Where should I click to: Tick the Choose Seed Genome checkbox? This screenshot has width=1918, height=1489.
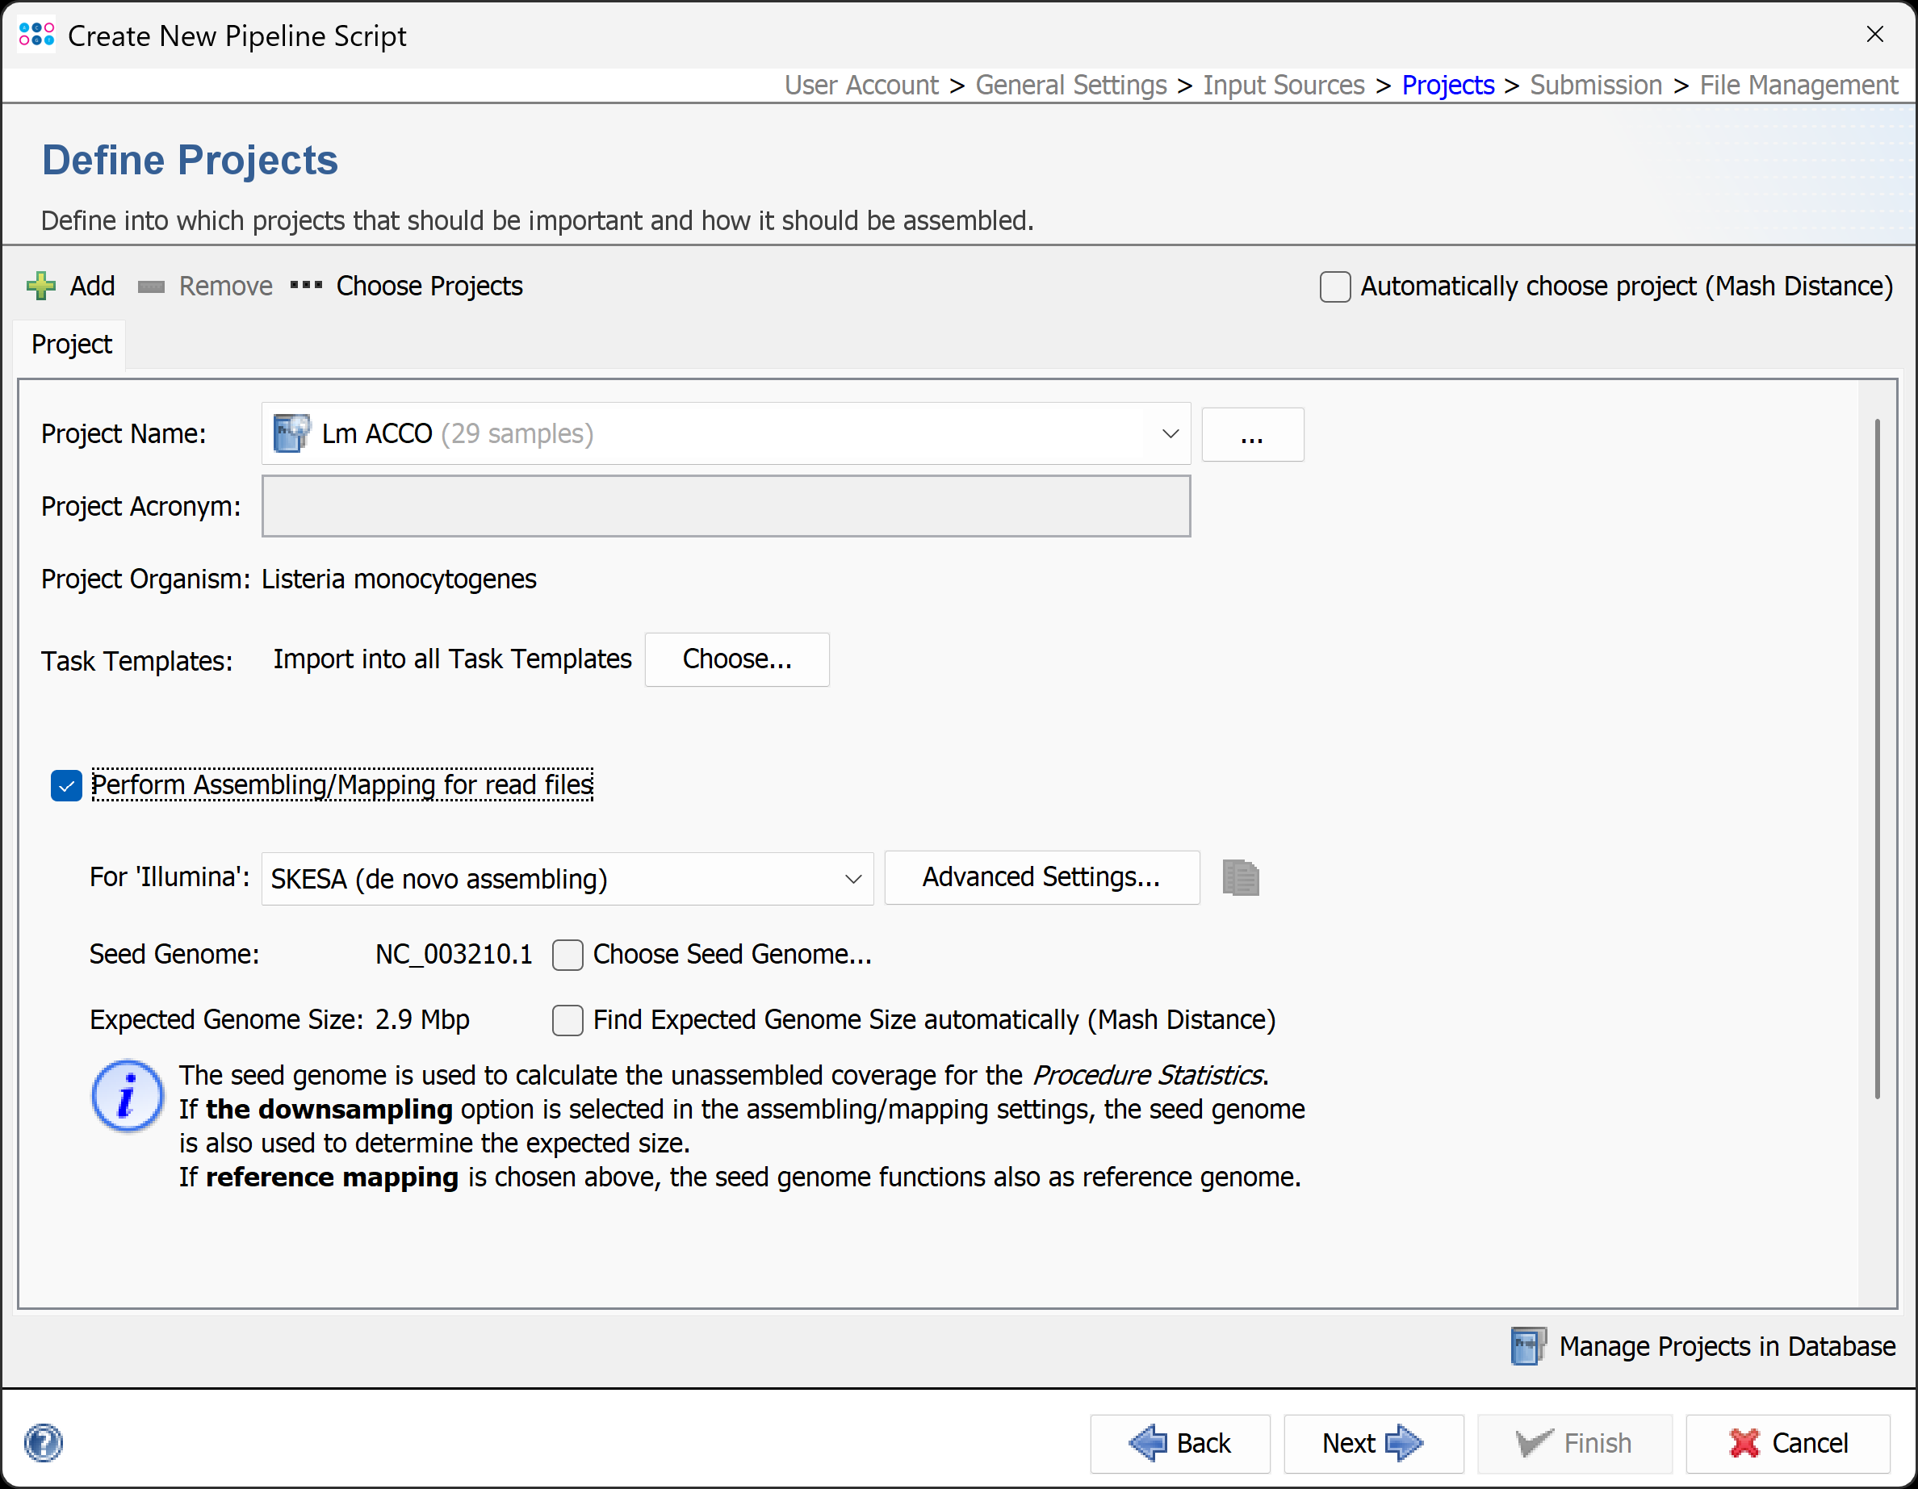(567, 954)
